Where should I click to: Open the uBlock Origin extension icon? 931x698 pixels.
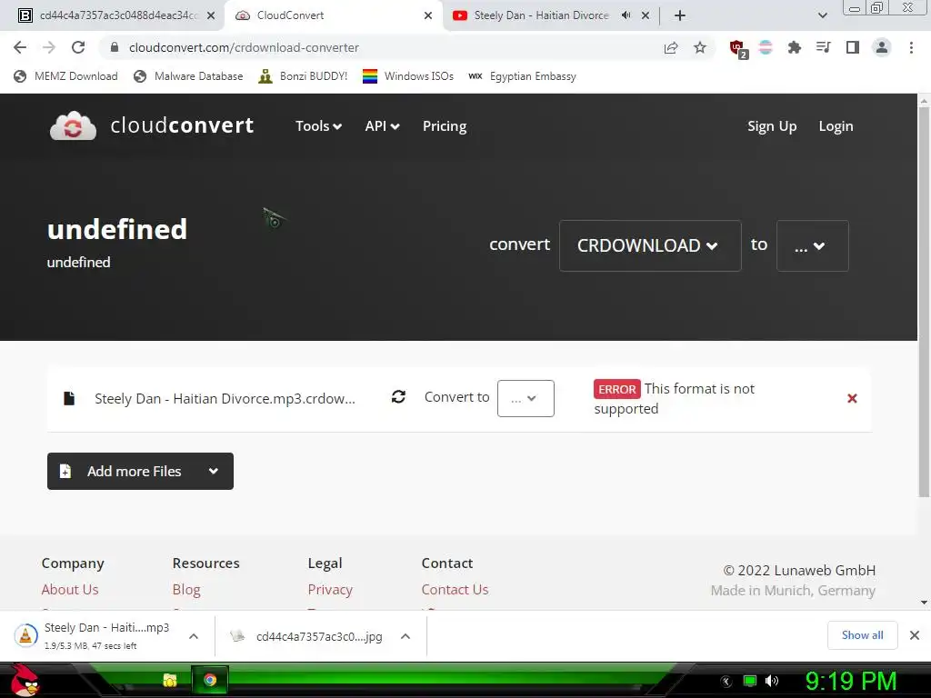(738, 49)
